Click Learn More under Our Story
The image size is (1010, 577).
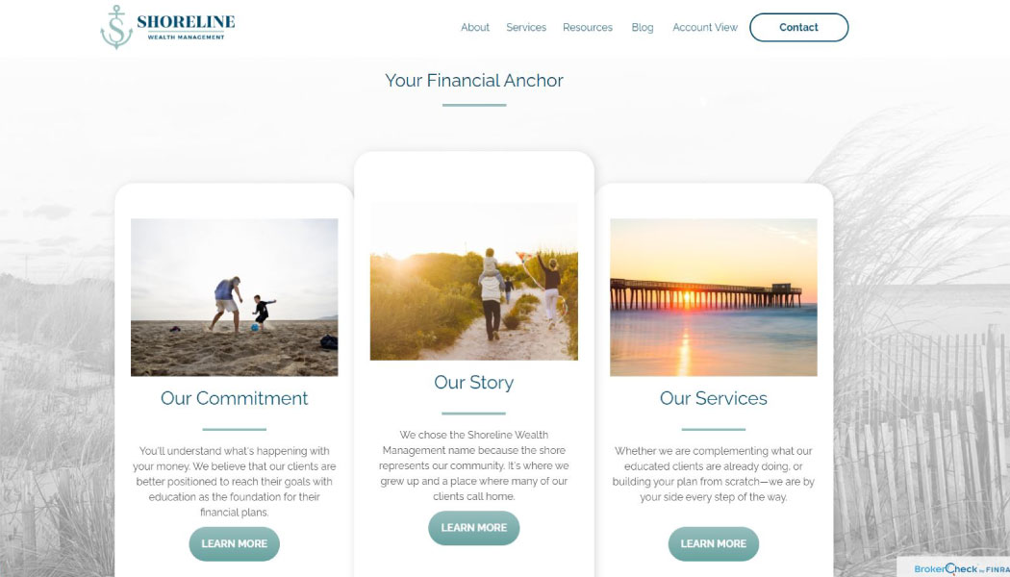pos(473,528)
